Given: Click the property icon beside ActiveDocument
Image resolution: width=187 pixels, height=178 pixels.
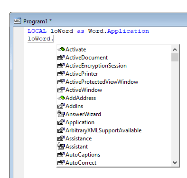Looking at the screenshot, I should [x=61, y=58].
